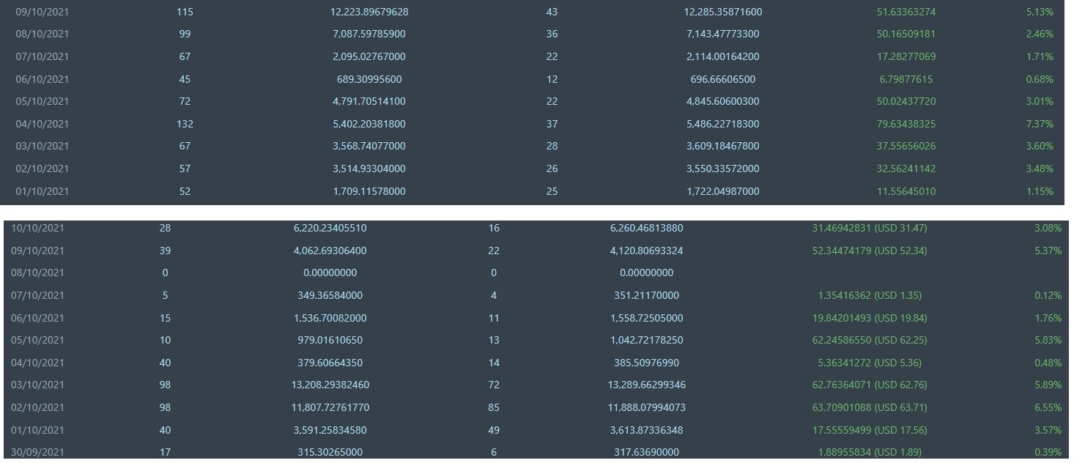Select the 6.55% percentage cell
This screenshot has width=1074, height=463.
pyautogui.click(x=1048, y=407)
